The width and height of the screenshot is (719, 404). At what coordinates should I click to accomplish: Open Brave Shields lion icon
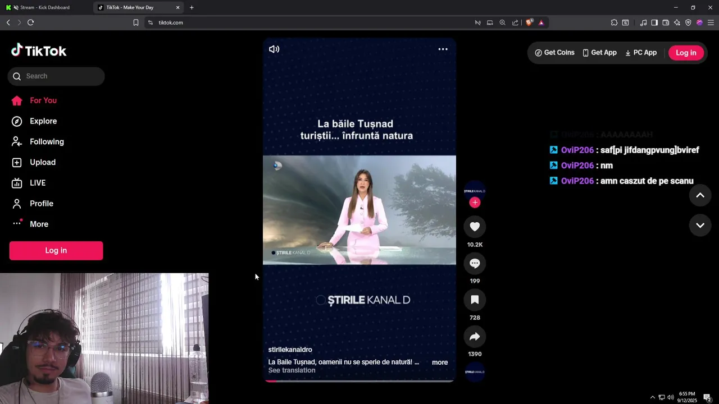click(x=529, y=22)
